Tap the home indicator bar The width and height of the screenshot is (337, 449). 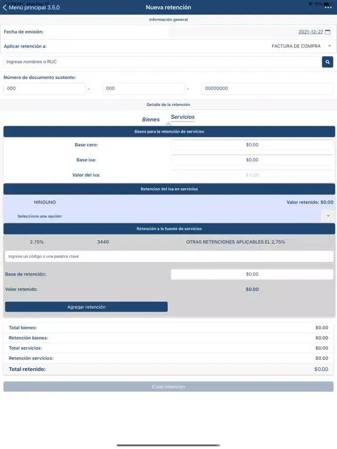tap(168, 445)
